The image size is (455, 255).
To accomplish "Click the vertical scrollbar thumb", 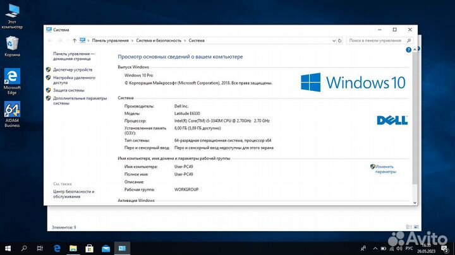I will (x=415, y=118).
